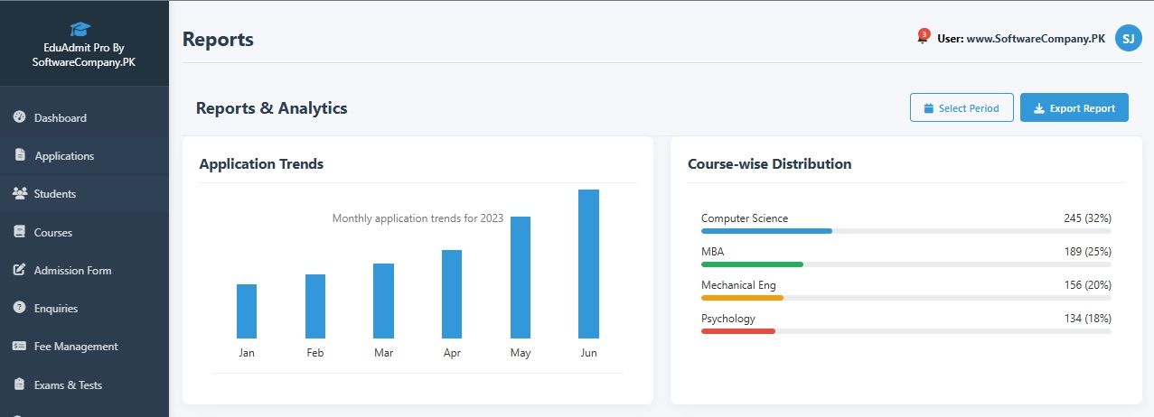Click the "189 (25%)" value

[1087, 252]
